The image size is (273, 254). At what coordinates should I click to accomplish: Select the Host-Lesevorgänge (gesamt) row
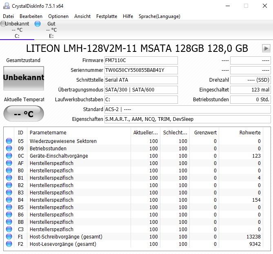[133, 244]
